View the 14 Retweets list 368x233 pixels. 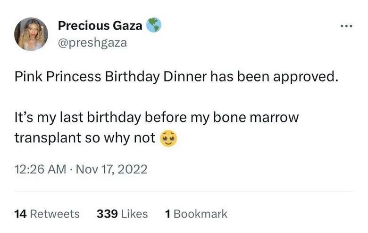[47, 214]
